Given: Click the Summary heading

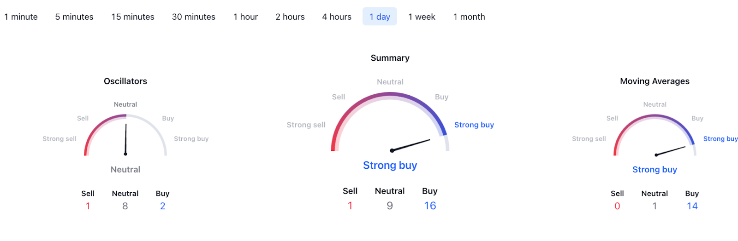Looking at the screenshot, I should tap(390, 58).
